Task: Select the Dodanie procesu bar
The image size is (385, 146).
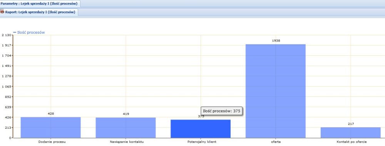Action: 50,128
